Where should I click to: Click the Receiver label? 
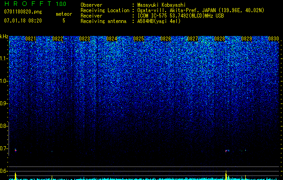(91, 16)
